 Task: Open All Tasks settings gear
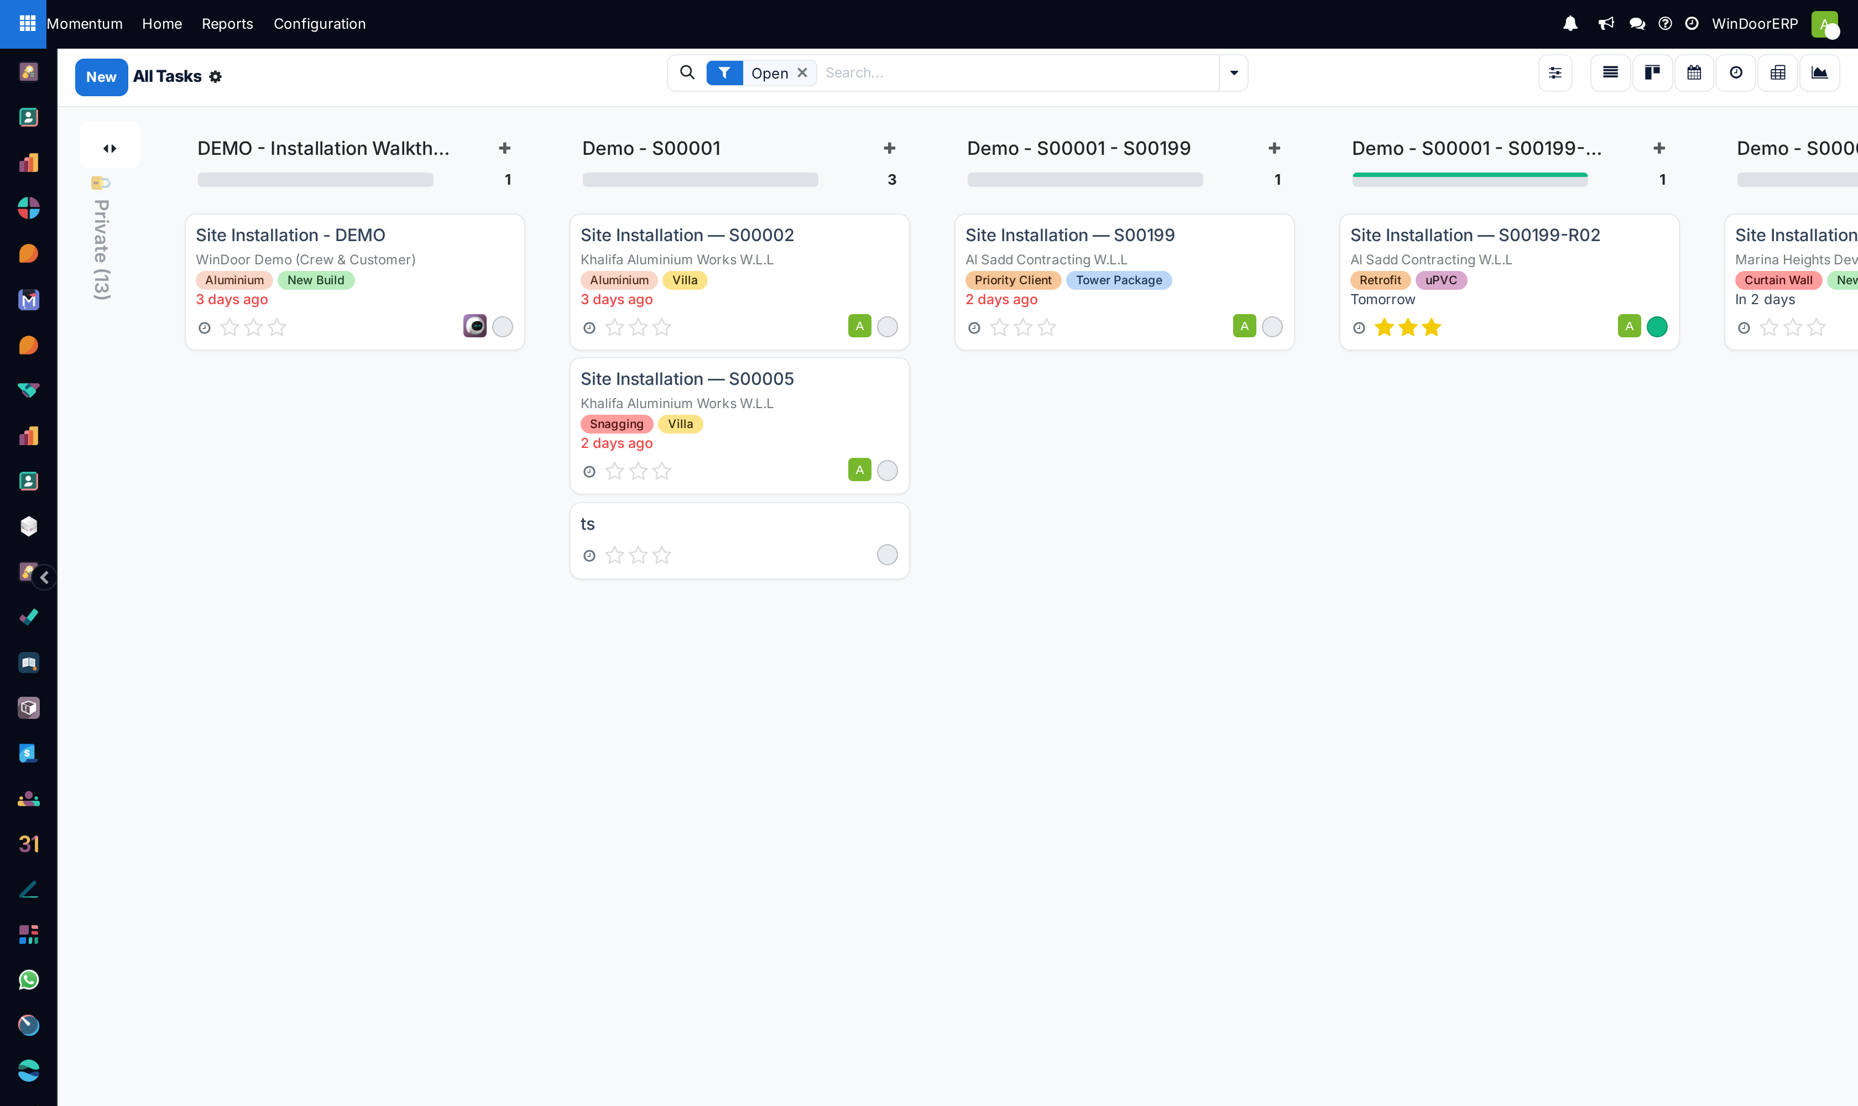(216, 76)
